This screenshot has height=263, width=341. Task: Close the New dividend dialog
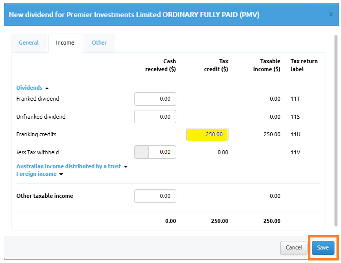pyautogui.click(x=331, y=15)
